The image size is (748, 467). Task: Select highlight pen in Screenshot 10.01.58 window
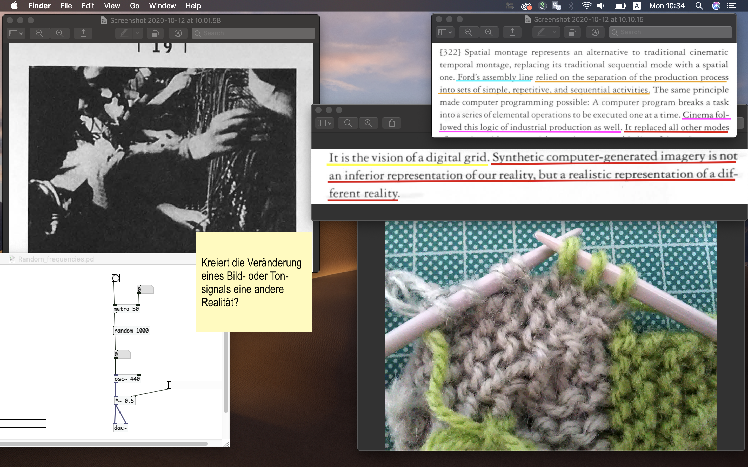coord(124,33)
